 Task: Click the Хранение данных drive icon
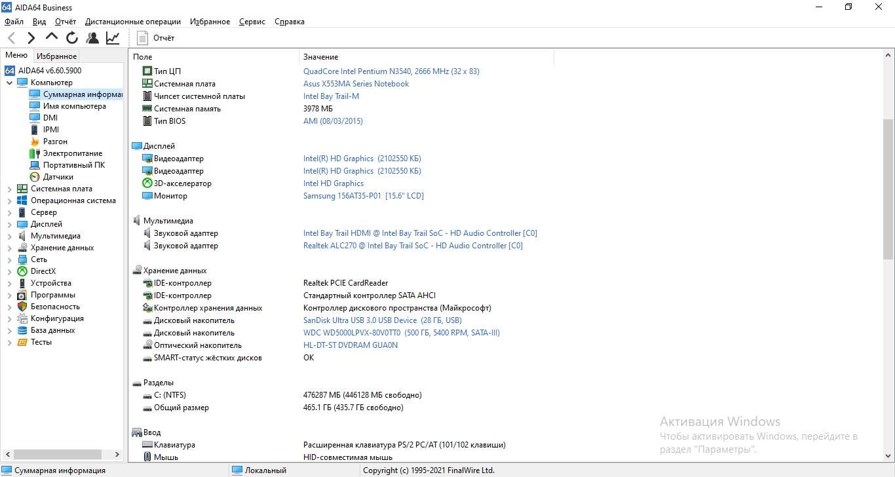(x=22, y=248)
